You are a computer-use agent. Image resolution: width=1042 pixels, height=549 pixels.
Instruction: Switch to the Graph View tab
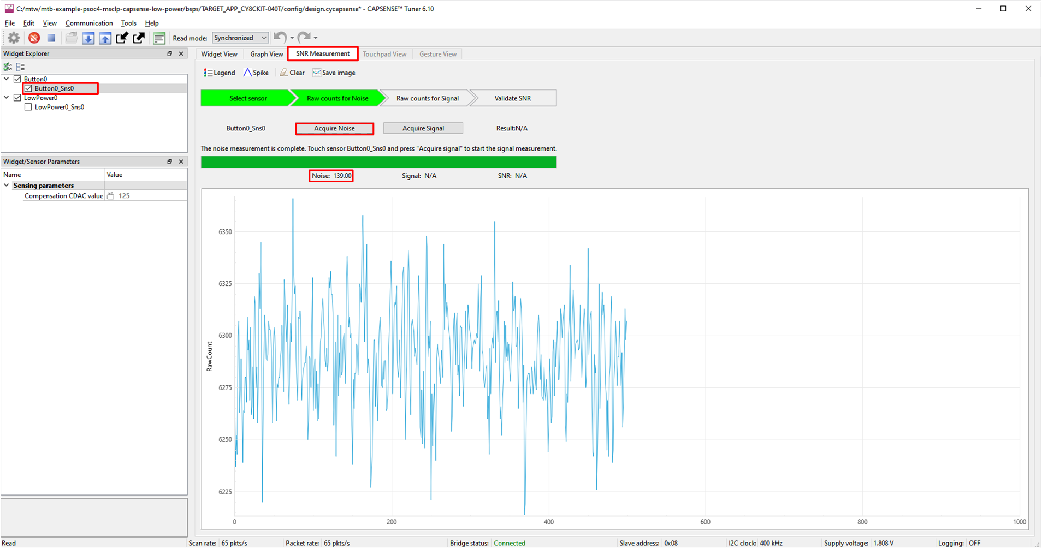click(267, 54)
